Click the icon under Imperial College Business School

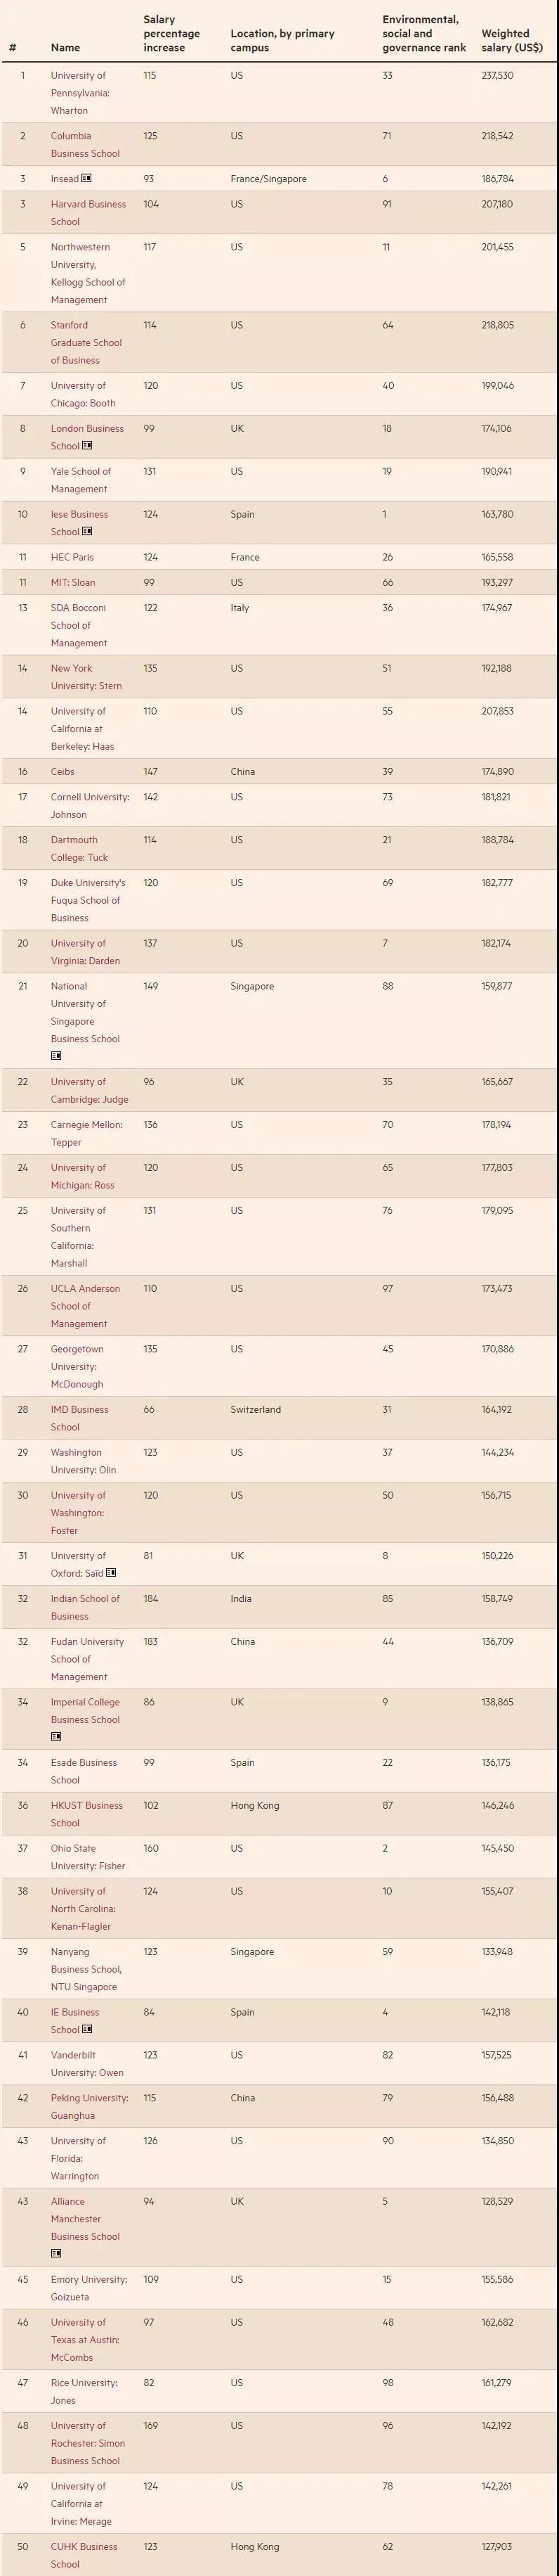[56, 1737]
